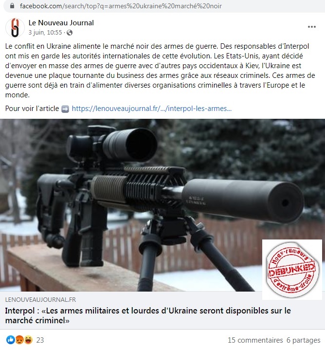The image size is (325, 350).
Task: Click the angry reaction emoji icon
Action: tap(19, 340)
